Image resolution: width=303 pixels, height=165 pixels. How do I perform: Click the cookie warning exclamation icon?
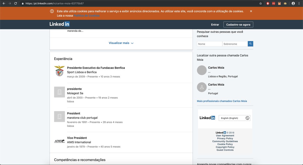pos(52,11)
